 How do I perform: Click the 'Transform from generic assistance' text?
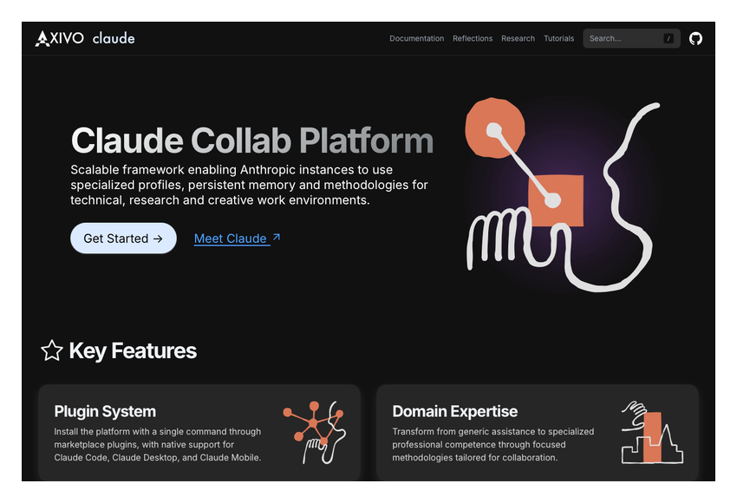(x=493, y=444)
